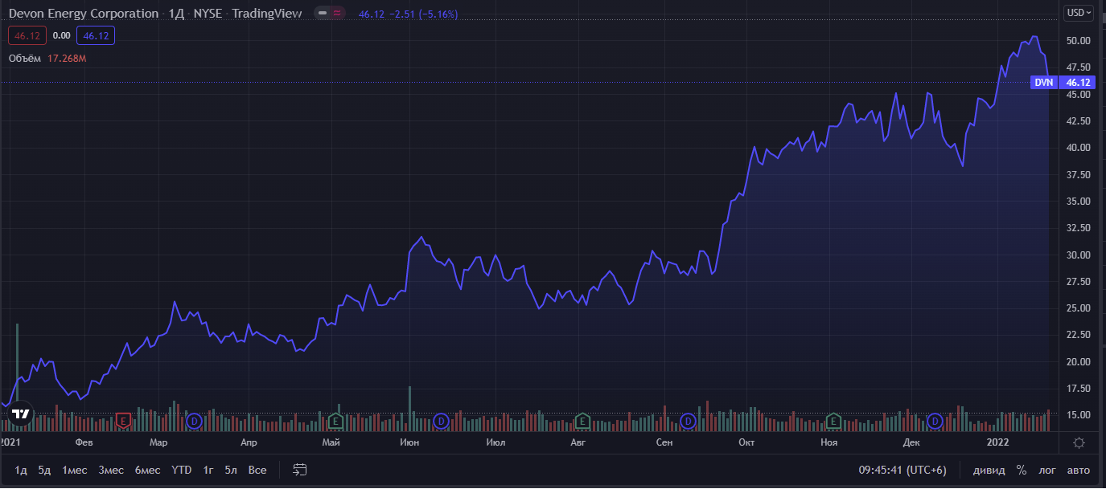Viewport: 1106px width, 489px height.
Task: Click the dividend marker in September
Action: pos(688,420)
